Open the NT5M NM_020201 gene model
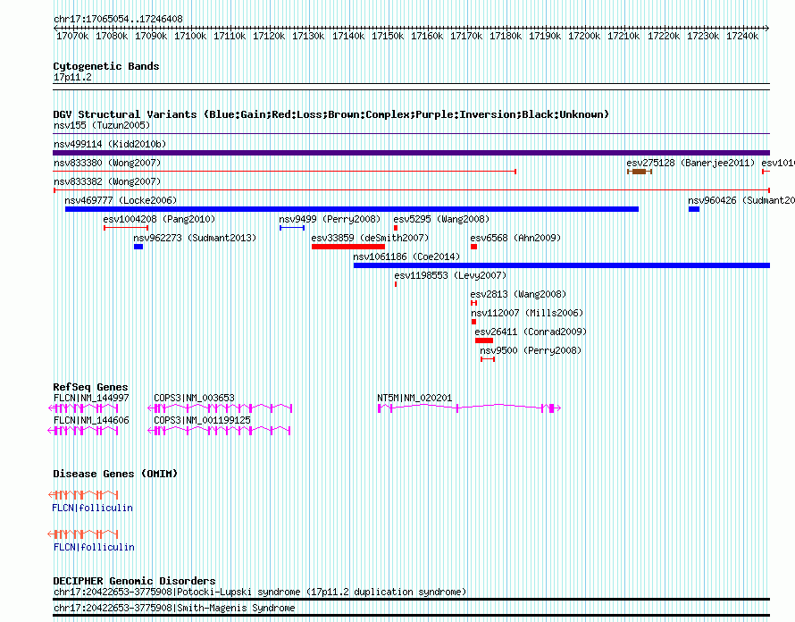Image resolution: width=795 pixels, height=622 pixels. pos(469,408)
